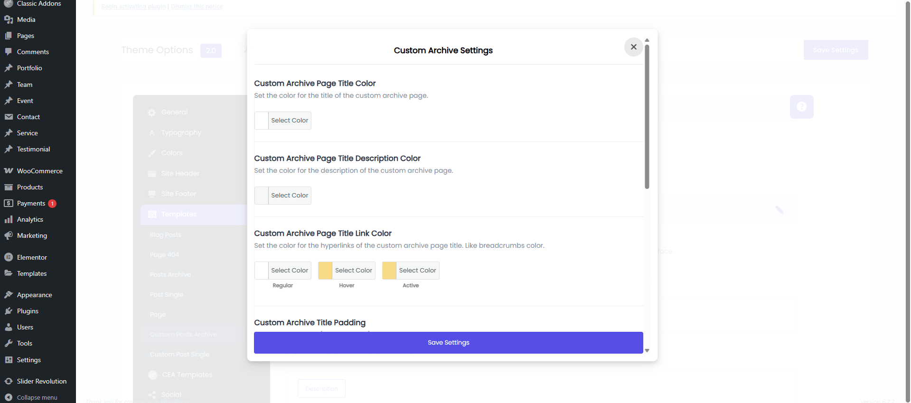Open Analytics via its bar chart icon
This screenshot has height=403, width=911.
pos(9,219)
